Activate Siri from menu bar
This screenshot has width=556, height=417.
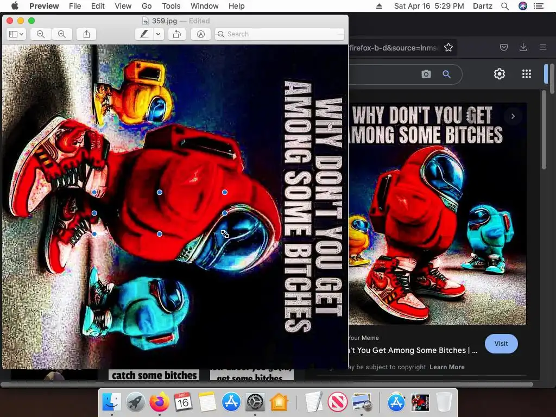(523, 6)
